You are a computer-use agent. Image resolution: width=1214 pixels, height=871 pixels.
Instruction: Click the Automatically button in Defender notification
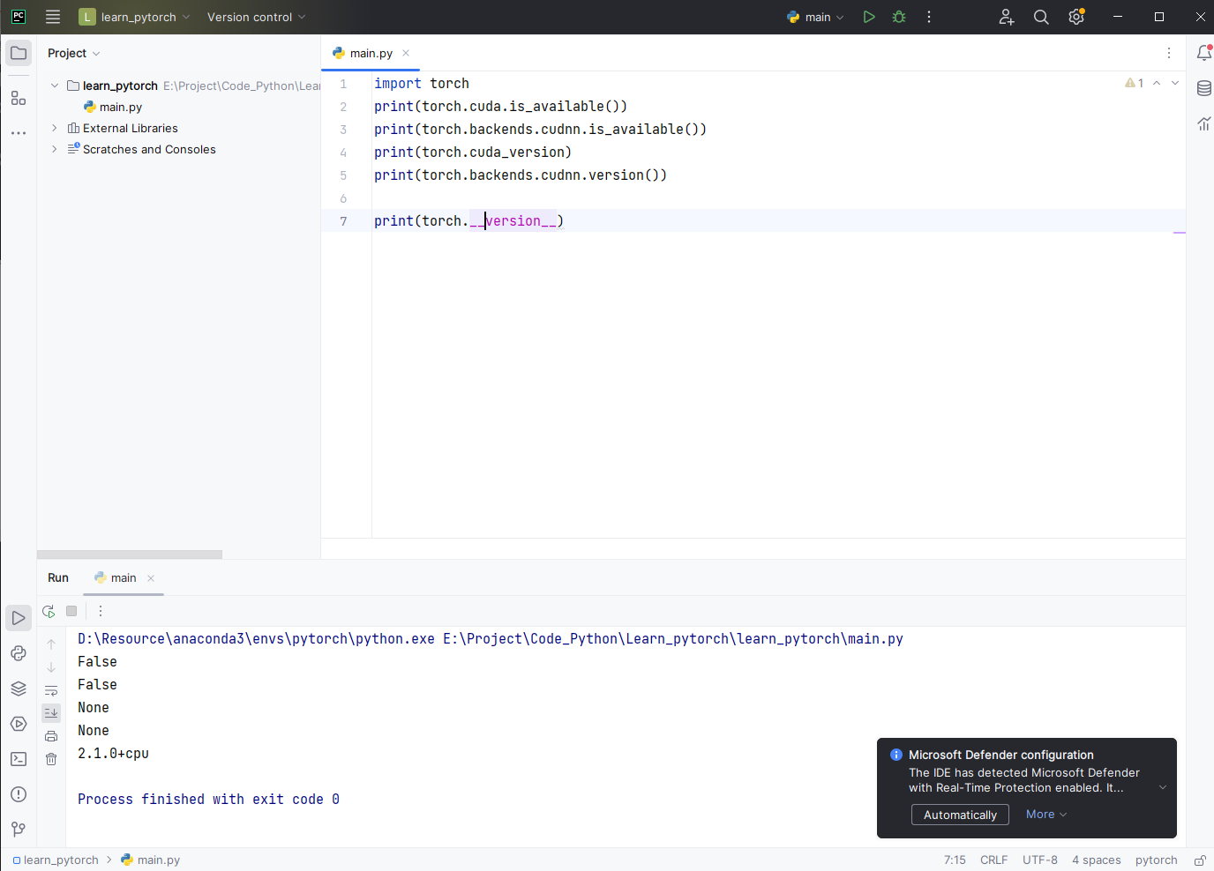[960, 815]
